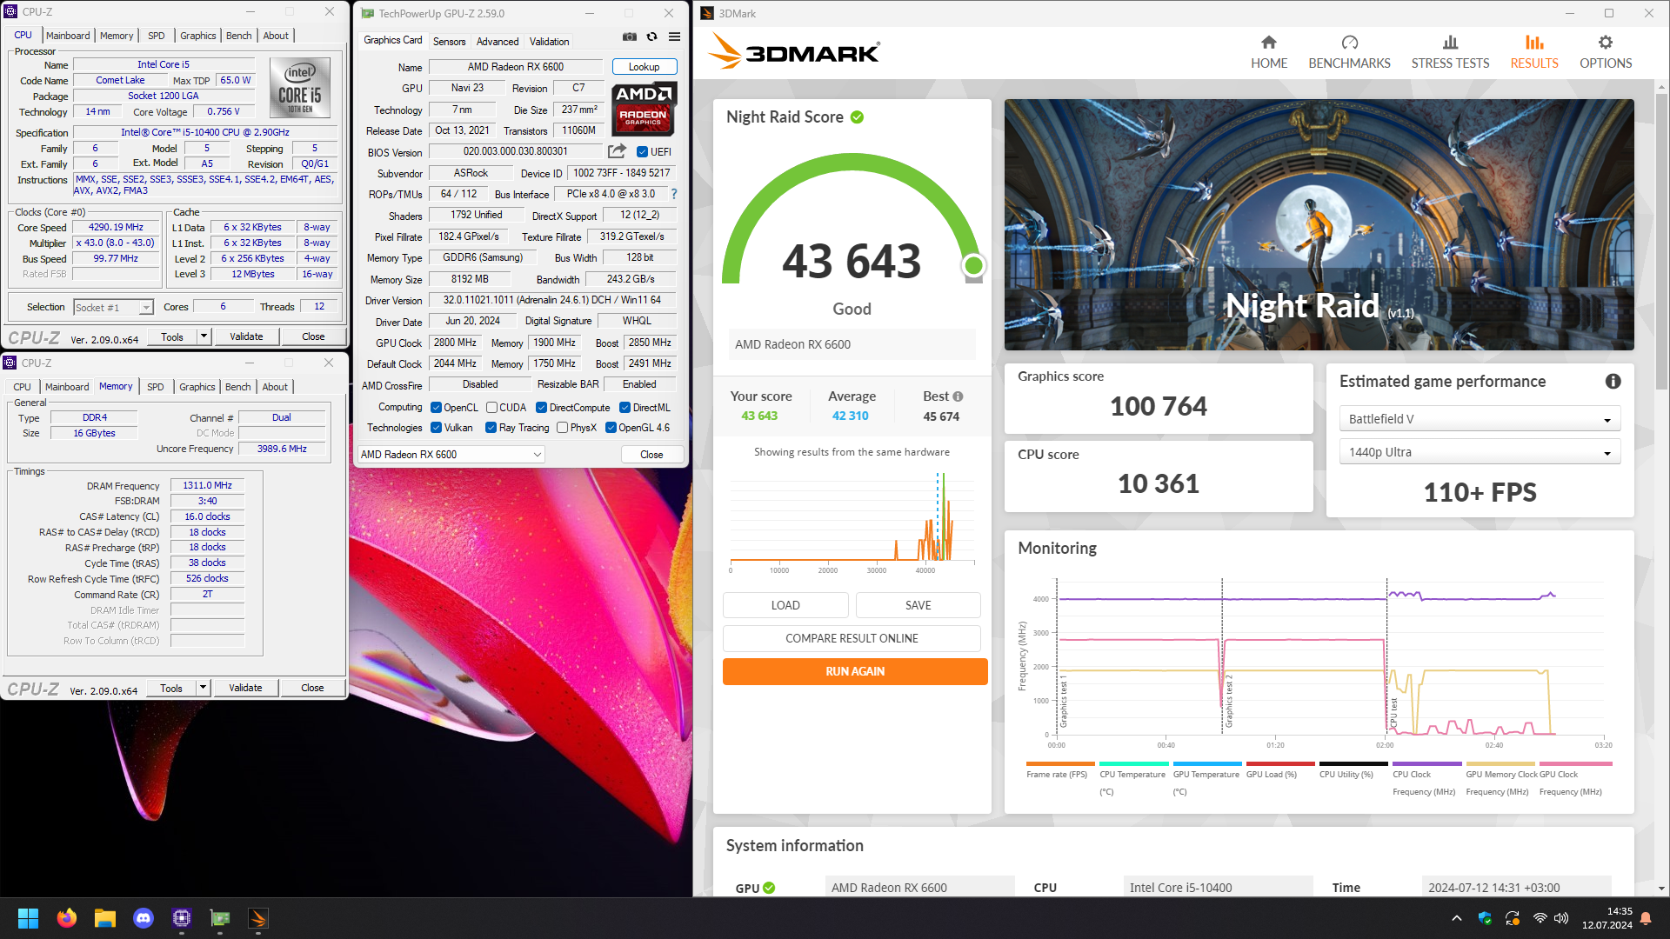Take a GPU-Z screenshot with camera icon
This screenshot has width=1670, height=939.
(630, 37)
